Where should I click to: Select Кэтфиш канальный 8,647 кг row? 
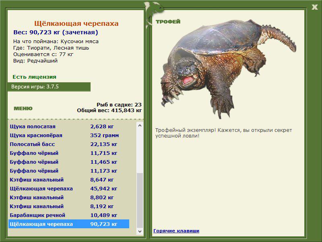tap(69, 179)
